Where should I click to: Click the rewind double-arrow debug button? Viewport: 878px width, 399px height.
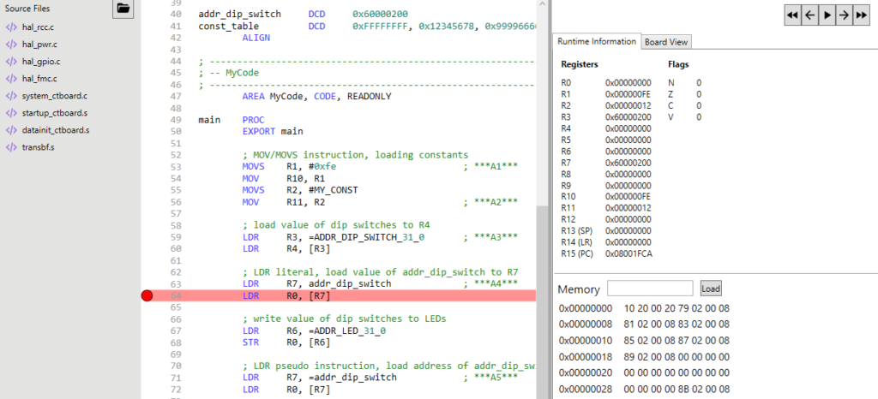(x=793, y=15)
